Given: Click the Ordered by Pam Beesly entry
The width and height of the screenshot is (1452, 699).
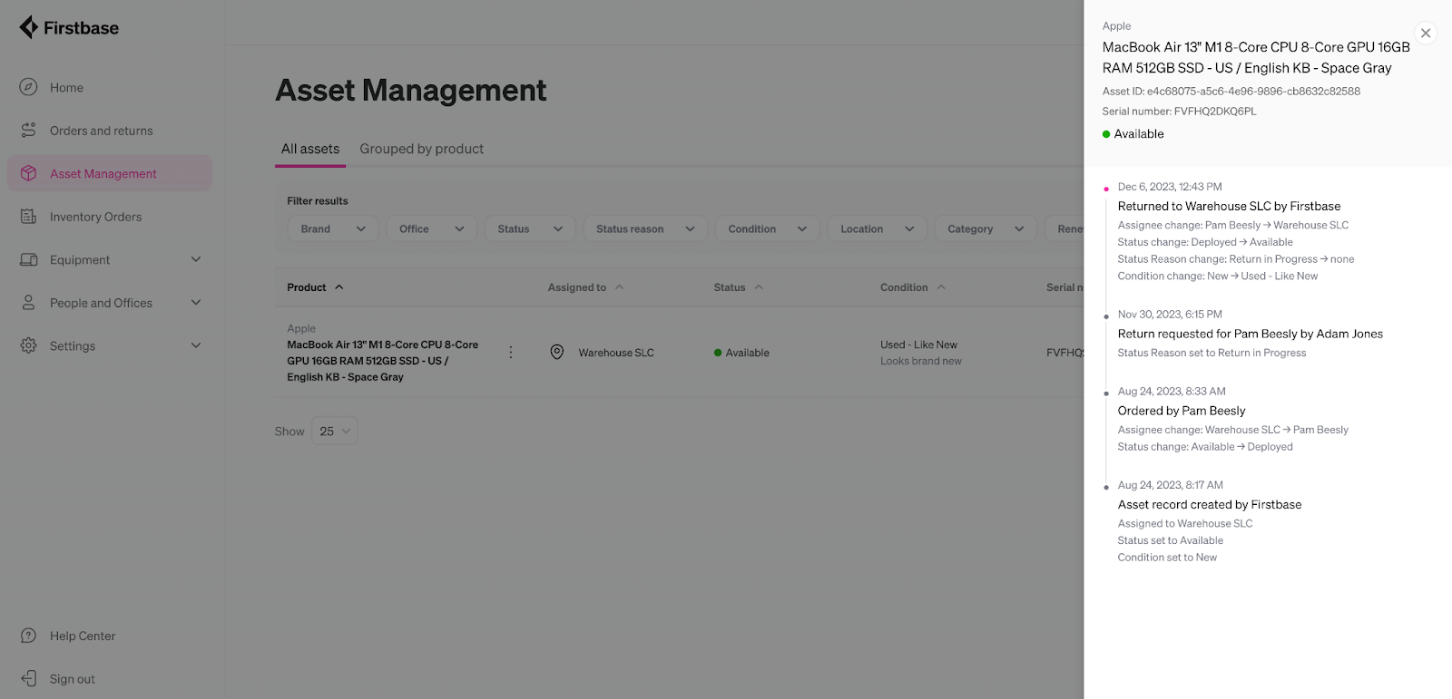Looking at the screenshot, I should [x=1181, y=411].
